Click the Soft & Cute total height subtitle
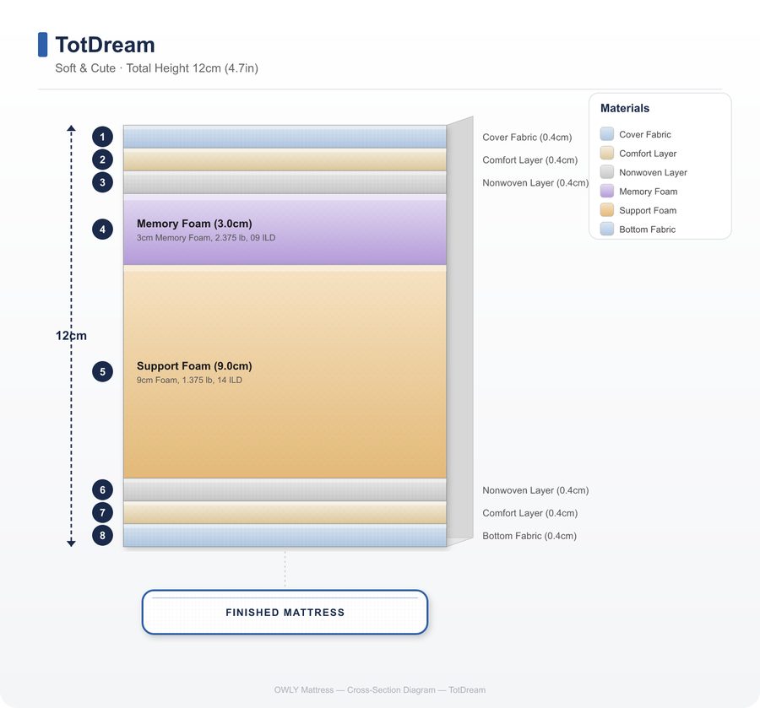This screenshot has width=760, height=708. 156,68
